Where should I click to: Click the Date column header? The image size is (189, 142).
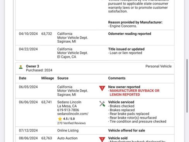coord(22,78)
